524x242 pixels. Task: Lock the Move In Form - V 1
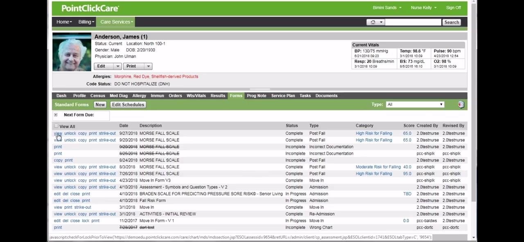[x=85, y=221]
